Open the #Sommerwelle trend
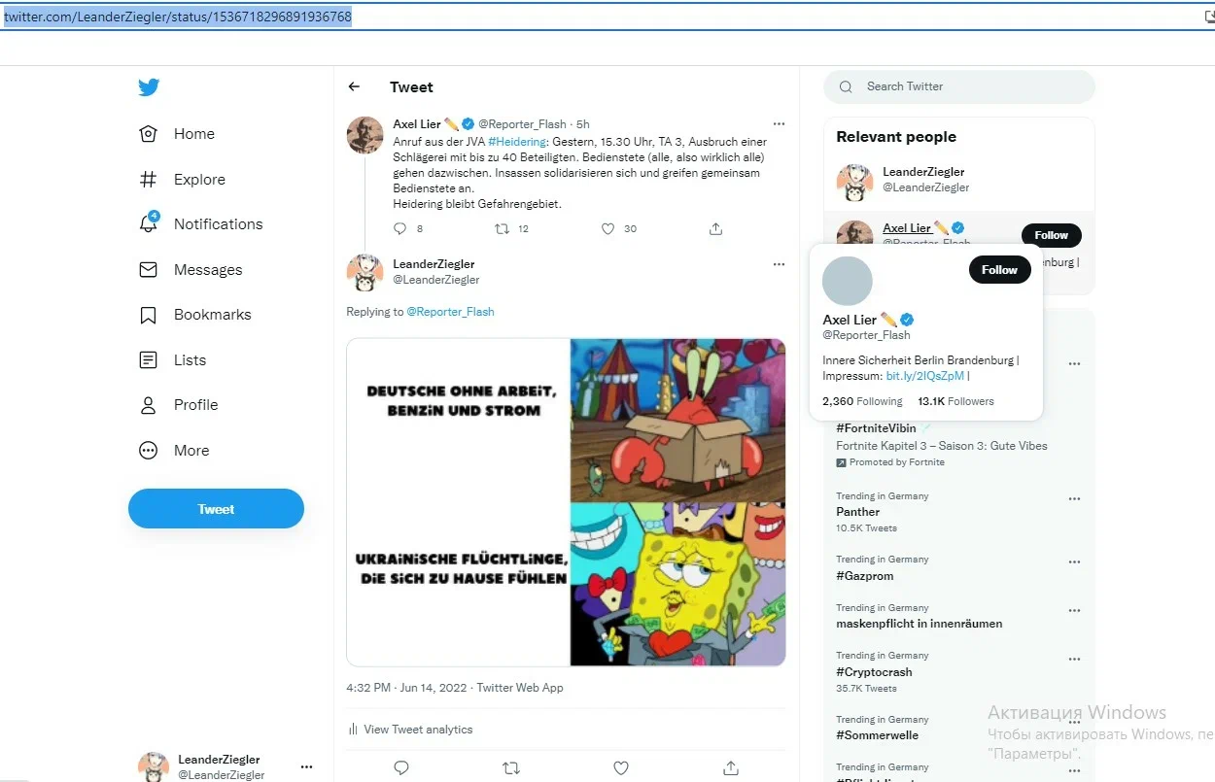The width and height of the screenshot is (1215, 782). coord(878,735)
